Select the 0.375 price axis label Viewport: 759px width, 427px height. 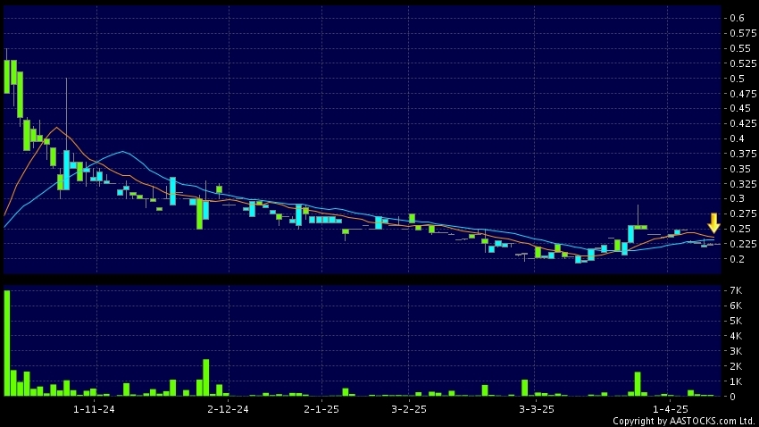(743, 154)
